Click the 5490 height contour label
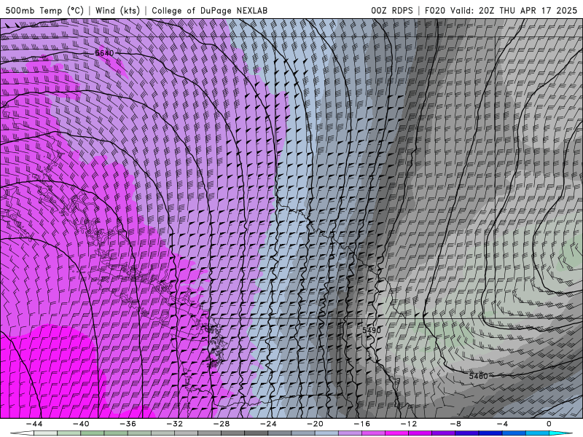This screenshot has height=437, width=583. coord(372,330)
